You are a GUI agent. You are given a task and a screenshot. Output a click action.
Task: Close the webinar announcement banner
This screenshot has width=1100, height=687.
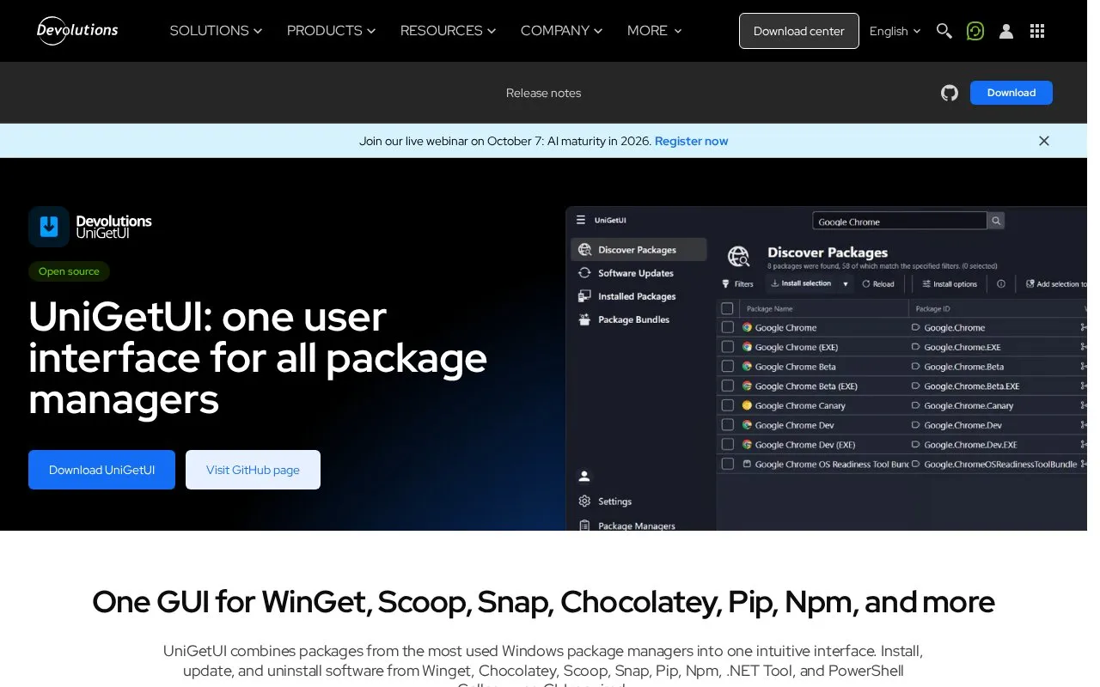[1044, 141]
